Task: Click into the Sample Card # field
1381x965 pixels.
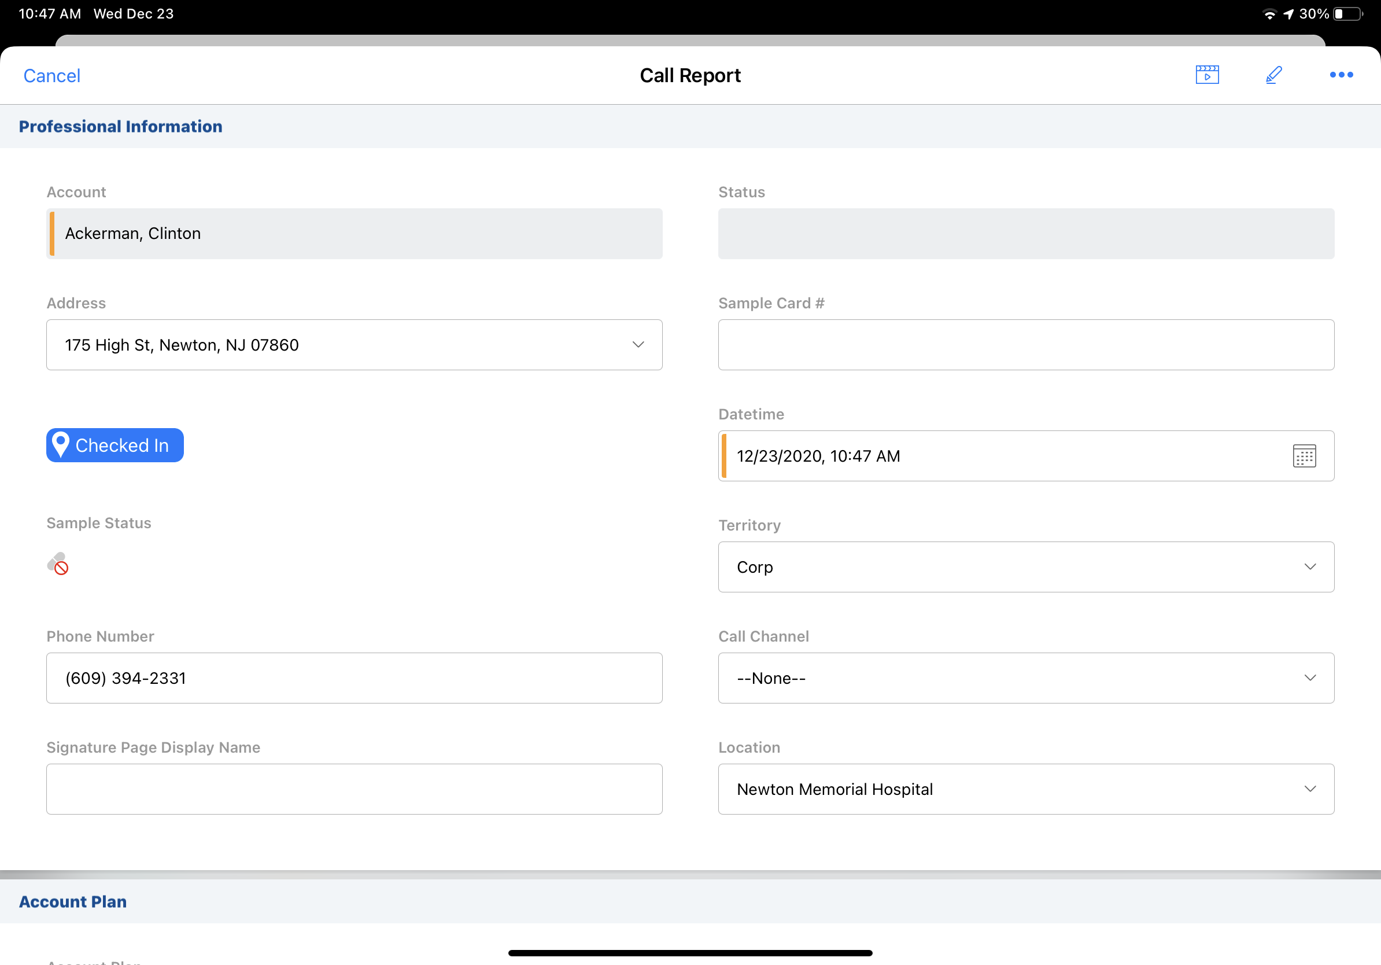Action: [1025, 345]
